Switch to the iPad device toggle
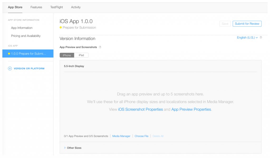270x158 pixels. (81, 55)
